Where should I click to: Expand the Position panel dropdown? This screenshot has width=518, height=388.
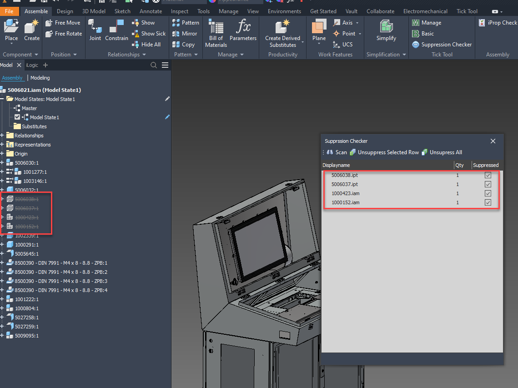coord(75,55)
